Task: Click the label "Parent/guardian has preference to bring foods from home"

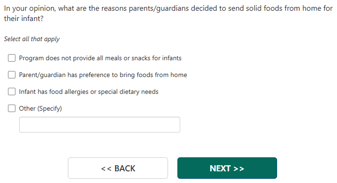Action: coord(103,75)
